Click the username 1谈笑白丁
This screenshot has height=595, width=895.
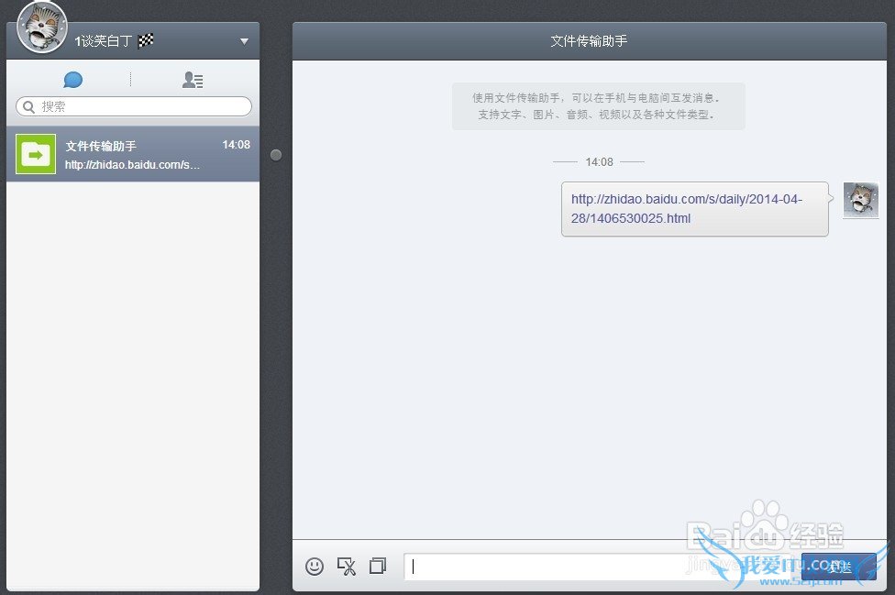pyautogui.click(x=104, y=41)
